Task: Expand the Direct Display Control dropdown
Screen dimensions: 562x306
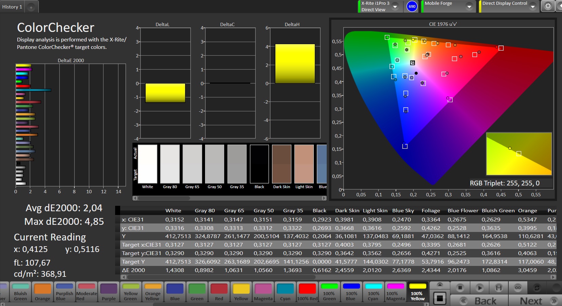Action: coord(532,6)
